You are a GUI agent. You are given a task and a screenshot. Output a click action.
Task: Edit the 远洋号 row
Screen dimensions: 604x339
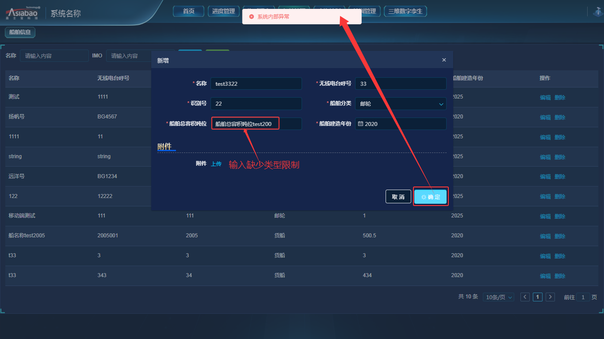545,177
